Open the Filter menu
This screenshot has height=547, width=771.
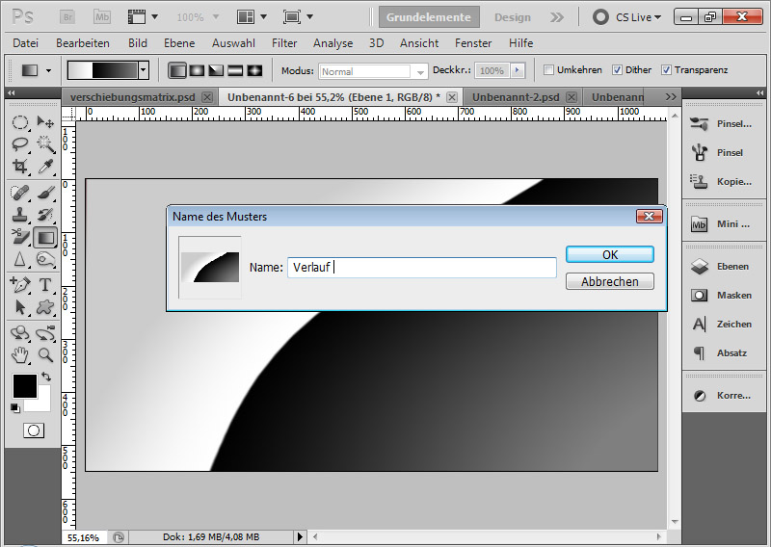coord(284,43)
